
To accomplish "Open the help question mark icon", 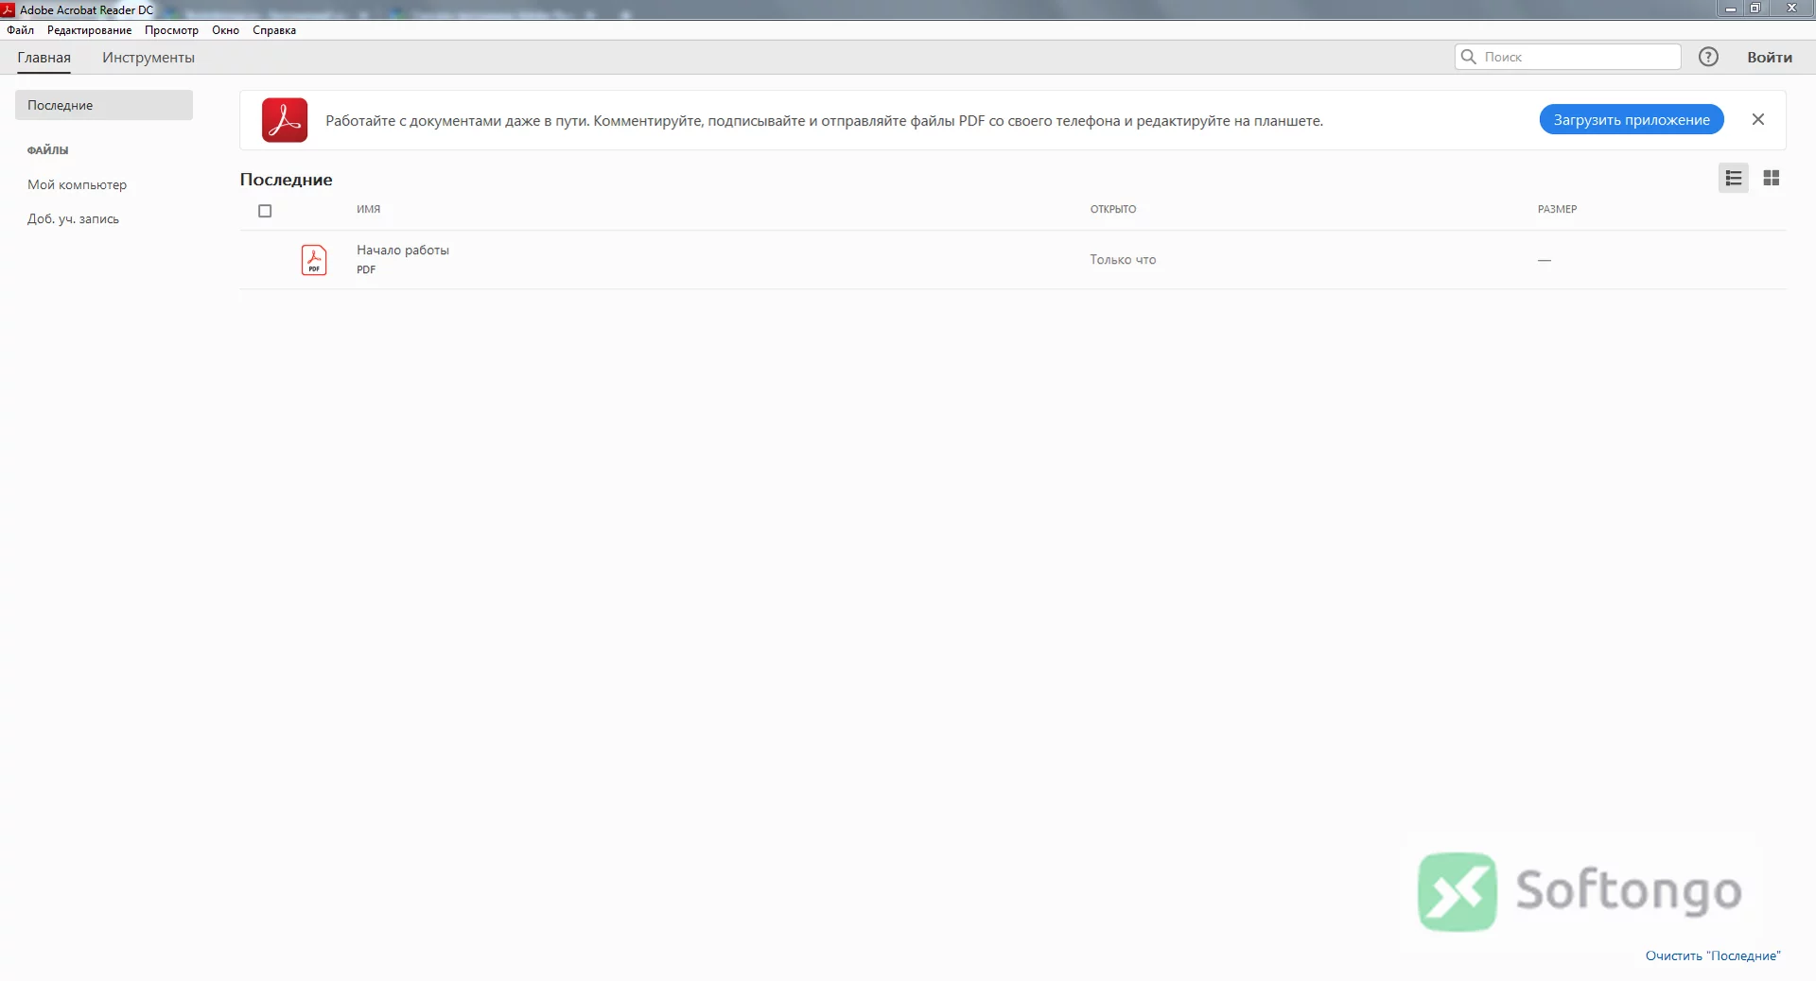I will click(1708, 57).
